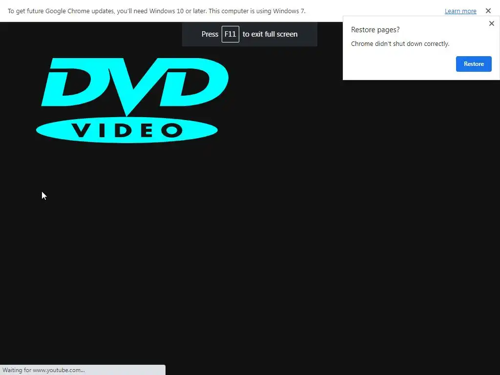Image resolution: width=500 pixels, height=375 pixels.
Task: Click the 'Restore pages?' heading
Action: point(375,30)
